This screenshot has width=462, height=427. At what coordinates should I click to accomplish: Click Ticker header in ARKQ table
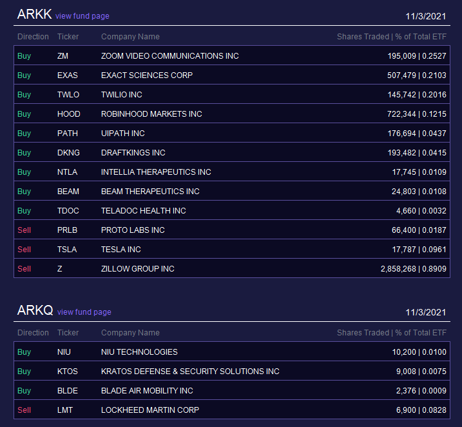68,333
